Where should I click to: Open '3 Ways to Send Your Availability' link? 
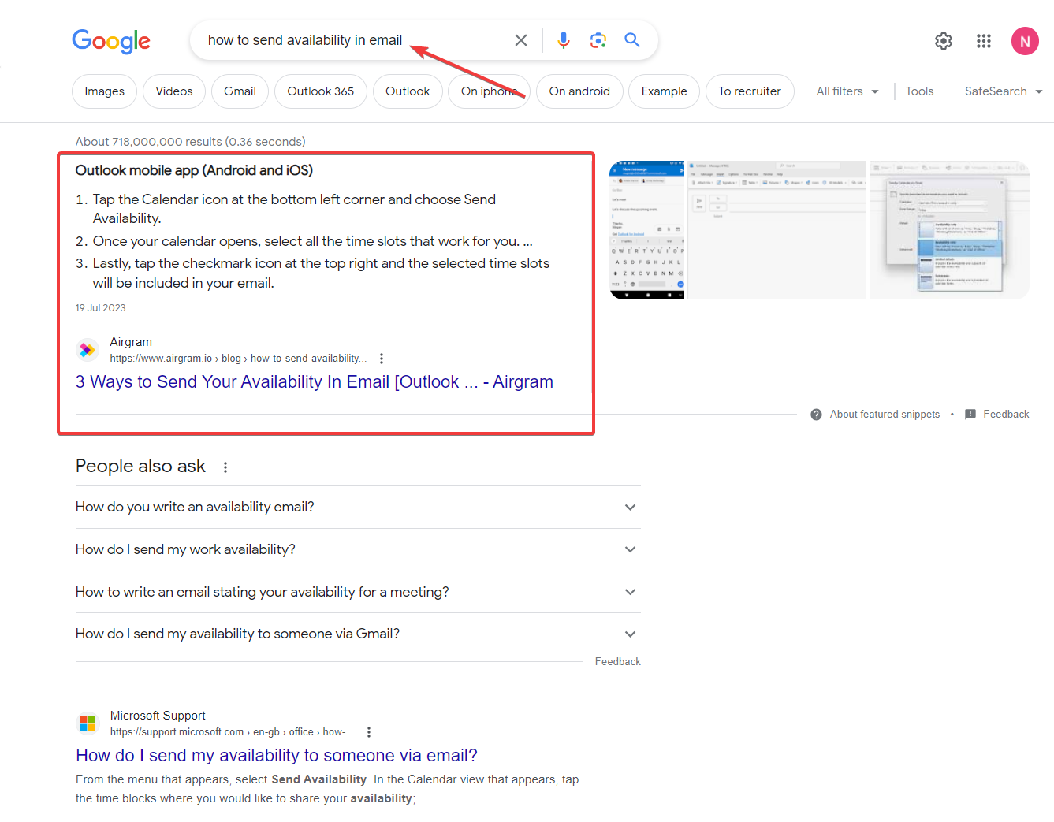click(x=314, y=382)
